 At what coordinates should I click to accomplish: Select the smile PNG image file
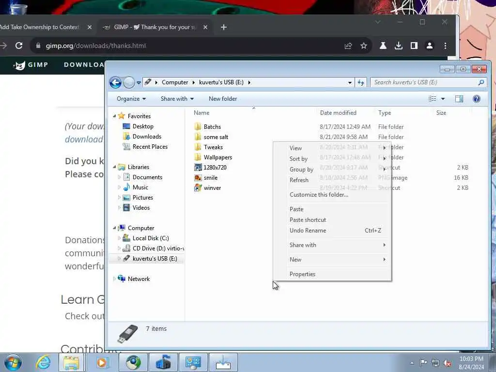(x=210, y=178)
